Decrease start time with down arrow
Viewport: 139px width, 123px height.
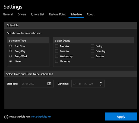point(101,85)
